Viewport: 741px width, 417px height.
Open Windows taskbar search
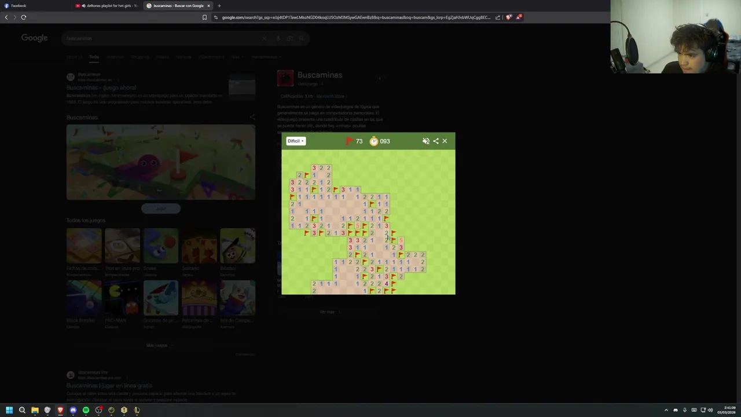pos(22,410)
